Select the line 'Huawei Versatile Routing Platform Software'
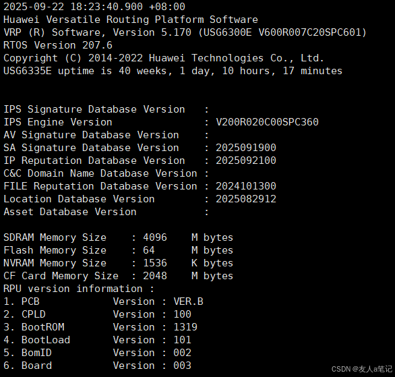The image size is (395, 377). point(131,20)
